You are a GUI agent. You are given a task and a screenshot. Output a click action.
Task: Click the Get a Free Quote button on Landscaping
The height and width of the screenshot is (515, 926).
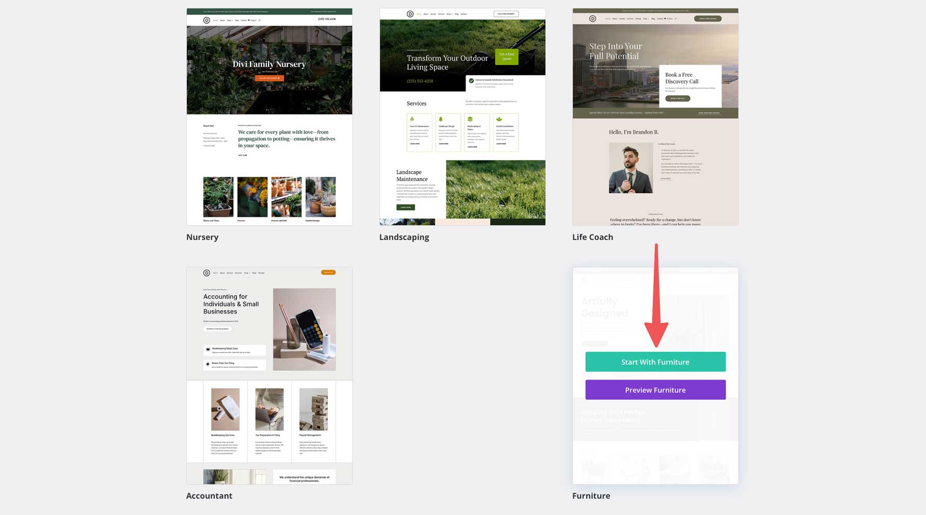tap(506, 57)
